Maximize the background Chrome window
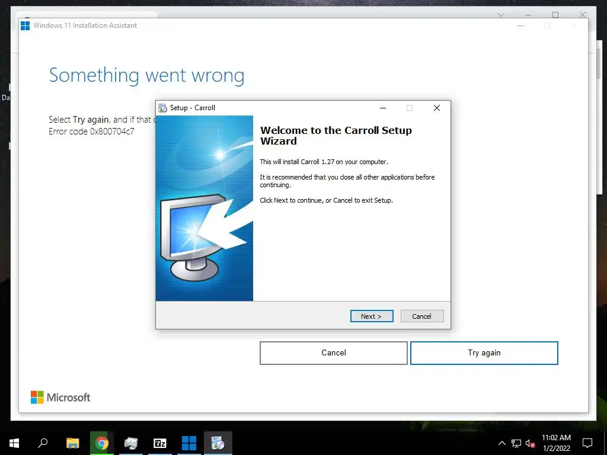Viewport: 607px width, 455px height. click(555, 15)
